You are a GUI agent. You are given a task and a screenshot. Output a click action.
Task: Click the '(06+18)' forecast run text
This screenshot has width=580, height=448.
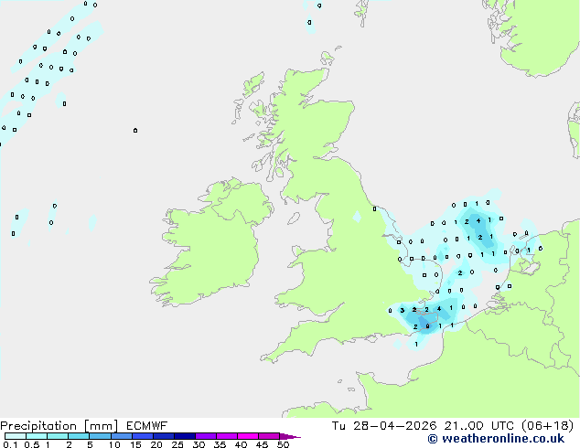click(x=547, y=426)
